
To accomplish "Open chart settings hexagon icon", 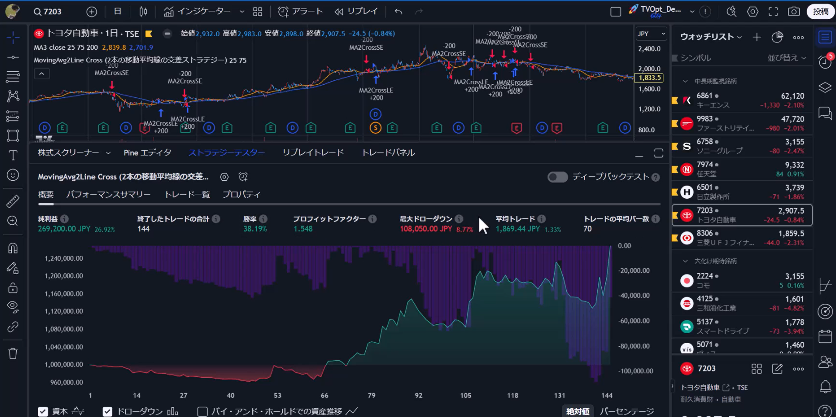I will coord(753,12).
